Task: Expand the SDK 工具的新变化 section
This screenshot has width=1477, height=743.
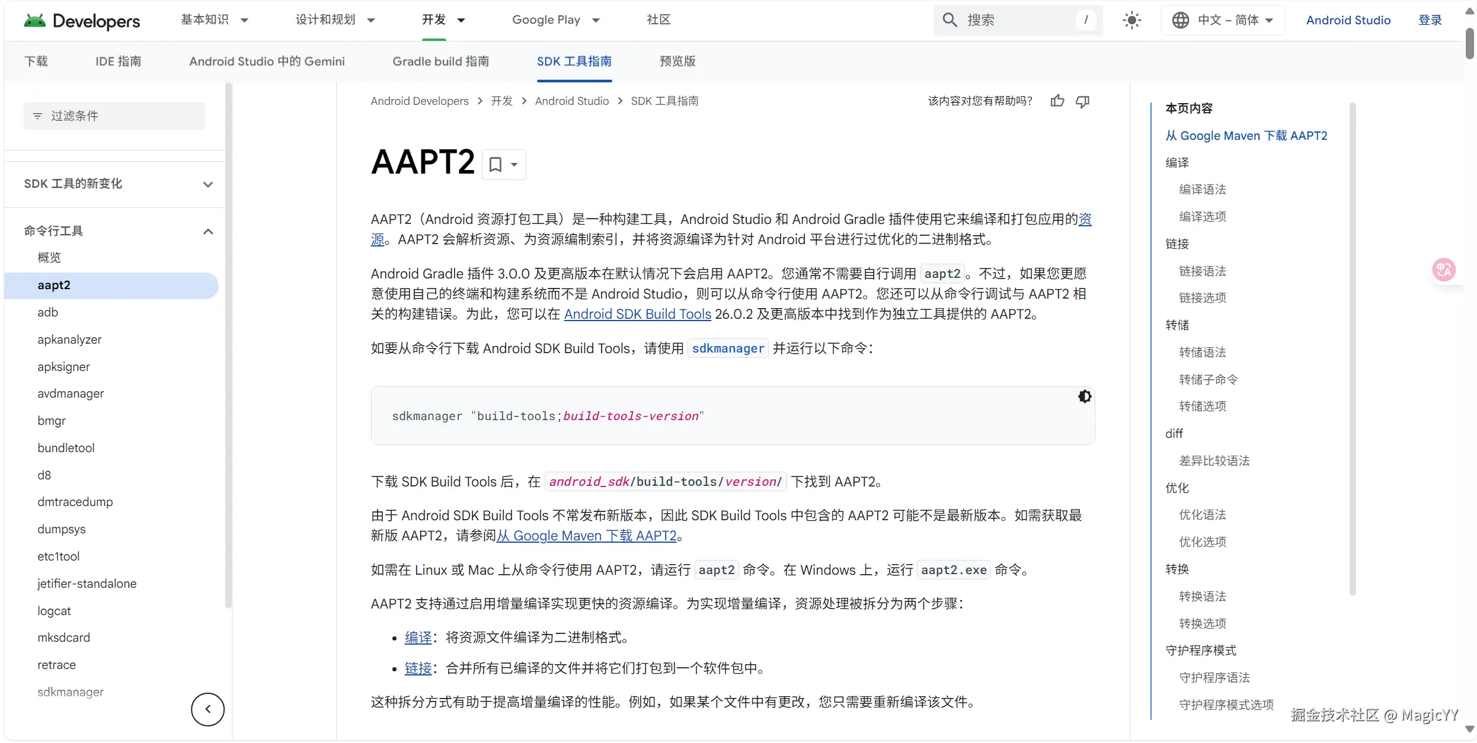Action: click(207, 184)
